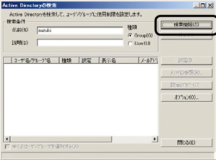The image size is (216, 160).
Task: Click into the 説明(D) description field
Action: pyautogui.click(x=80, y=43)
